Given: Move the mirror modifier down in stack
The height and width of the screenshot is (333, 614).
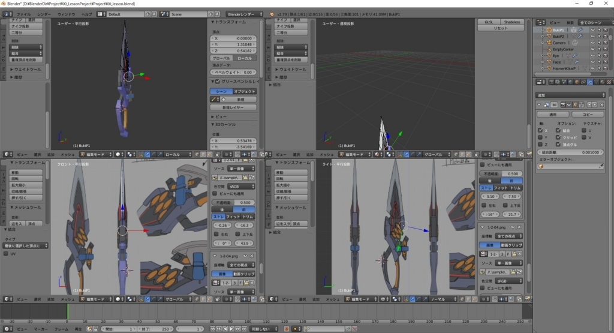Looking at the screenshot, I should pos(594,104).
